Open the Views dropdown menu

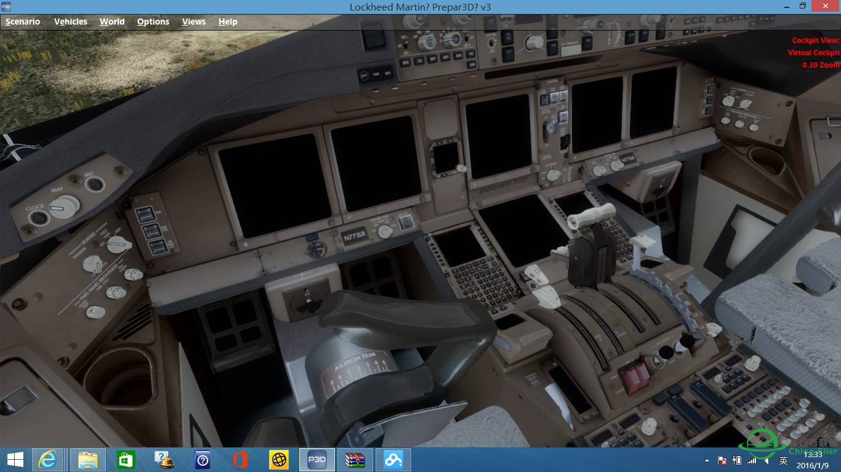194,22
